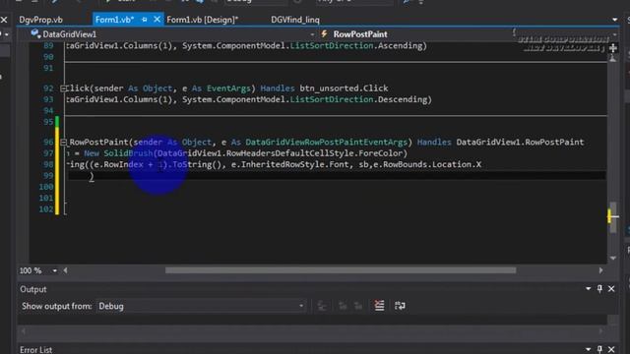Image resolution: width=630 pixels, height=354 pixels.
Task: Toggle Word Wrap in the Output panel
Action: pyautogui.click(x=400, y=306)
